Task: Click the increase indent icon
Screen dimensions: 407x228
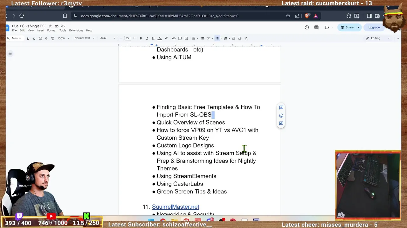Action: [240, 38]
